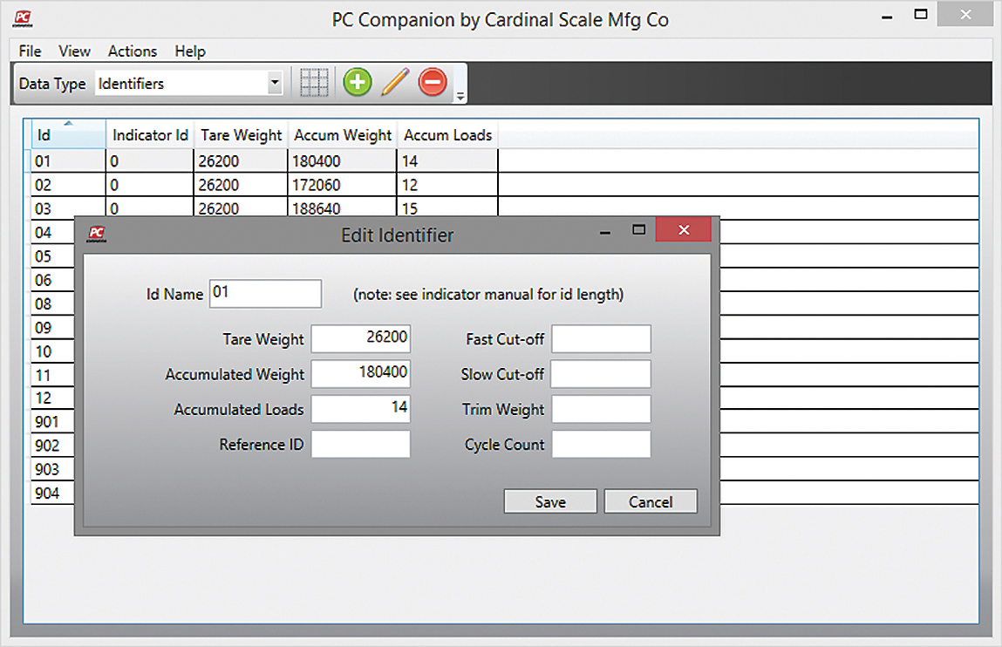Select the row with Id 904
Screen dimensions: 1002x647
coord(52,493)
